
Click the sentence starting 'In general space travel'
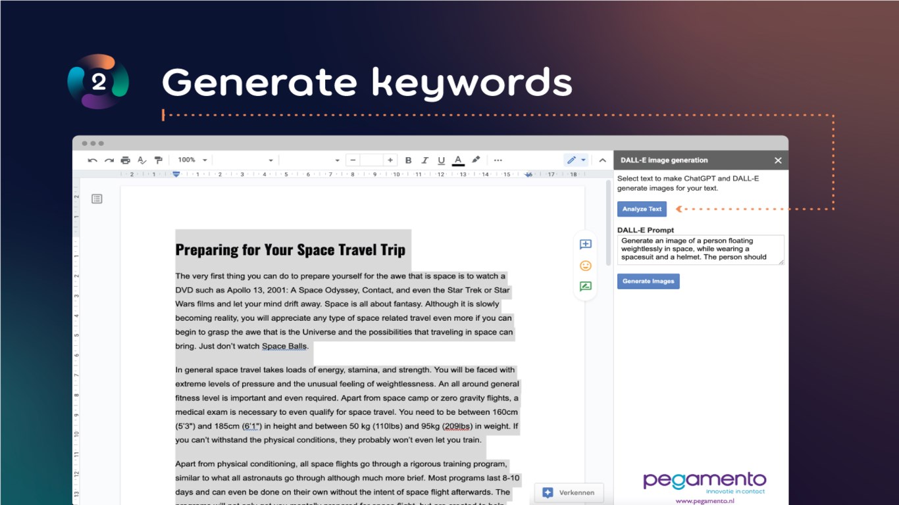(302, 370)
